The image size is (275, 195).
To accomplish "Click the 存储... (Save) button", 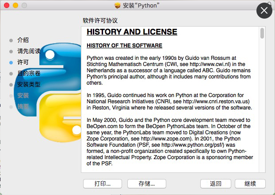I will tap(147, 184).
